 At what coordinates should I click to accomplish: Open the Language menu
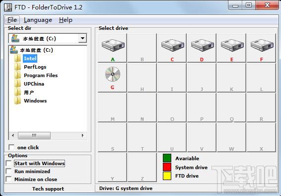coord(38,20)
